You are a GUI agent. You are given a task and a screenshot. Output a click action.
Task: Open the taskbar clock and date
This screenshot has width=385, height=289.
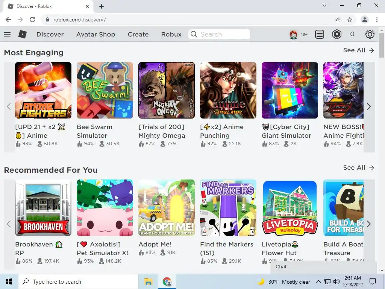click(x=353, y=281)
